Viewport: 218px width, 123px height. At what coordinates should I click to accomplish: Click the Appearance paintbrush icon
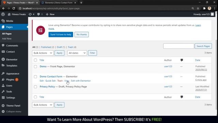tap(3, 73)
